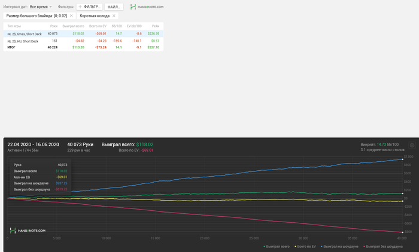This screenshot has height=252, width=419.
Task: Click the red non-showdown line end marker
Action: coord(403,232)
